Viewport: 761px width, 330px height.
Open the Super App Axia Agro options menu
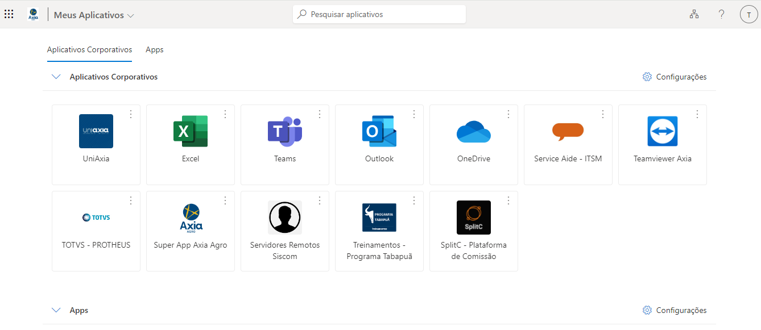coord(225,200)
